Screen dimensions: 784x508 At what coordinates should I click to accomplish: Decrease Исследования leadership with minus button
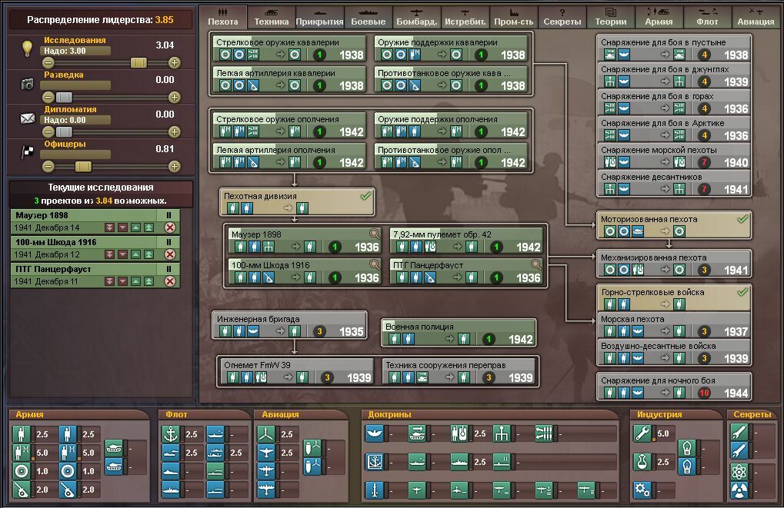48,62
